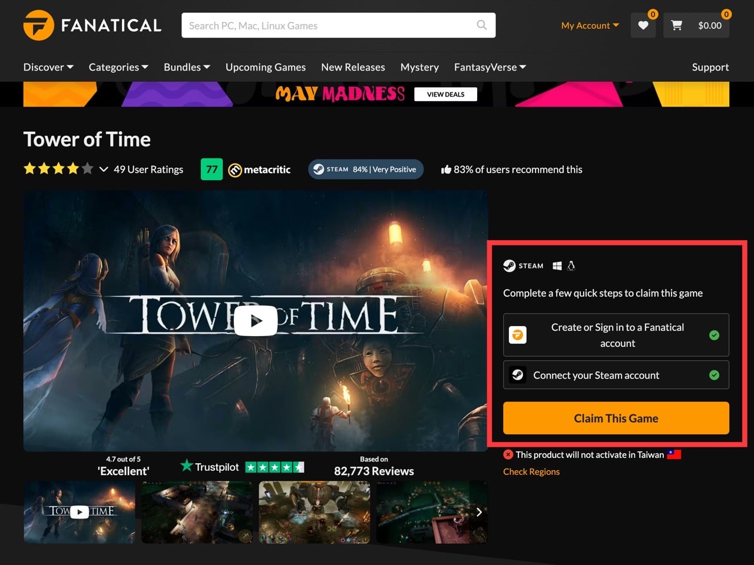
Task: Click the Fanatical logo in header
Action: [92, 25]
